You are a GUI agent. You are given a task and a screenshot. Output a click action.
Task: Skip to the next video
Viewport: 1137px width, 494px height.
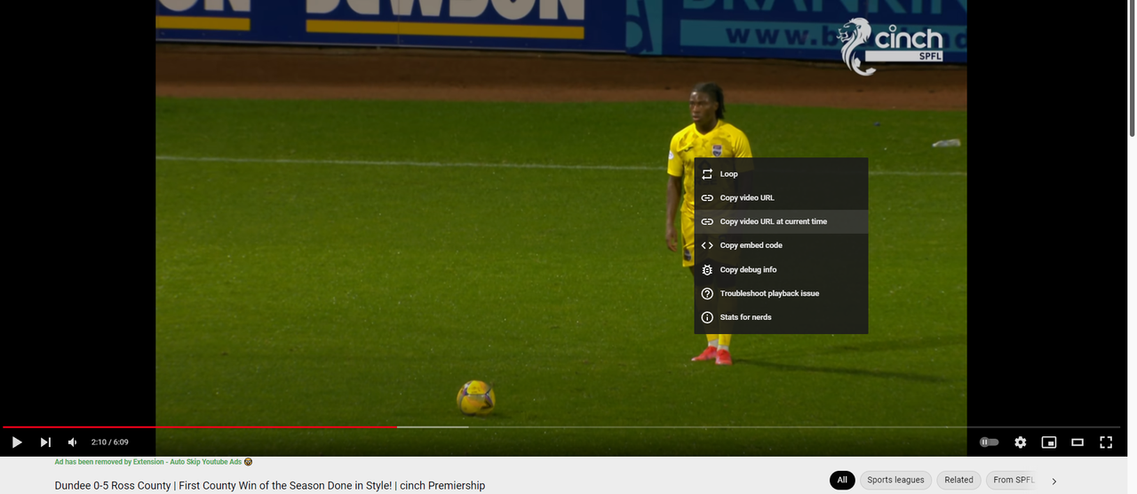pos(45,442)
